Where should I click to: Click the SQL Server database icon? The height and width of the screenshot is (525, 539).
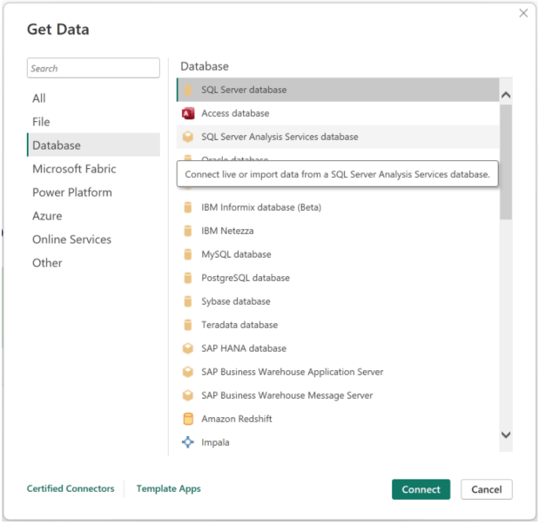pos(187,90)
